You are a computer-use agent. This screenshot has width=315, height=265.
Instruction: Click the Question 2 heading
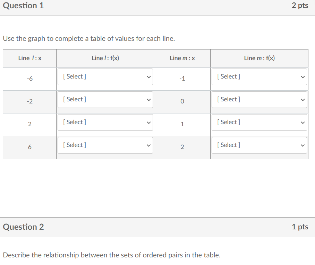pyautogui.click(x=23, y=227)
